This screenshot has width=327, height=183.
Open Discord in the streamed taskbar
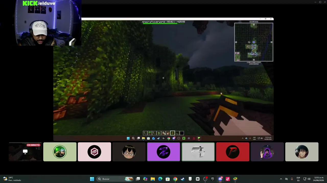click(x=174, y=138)
